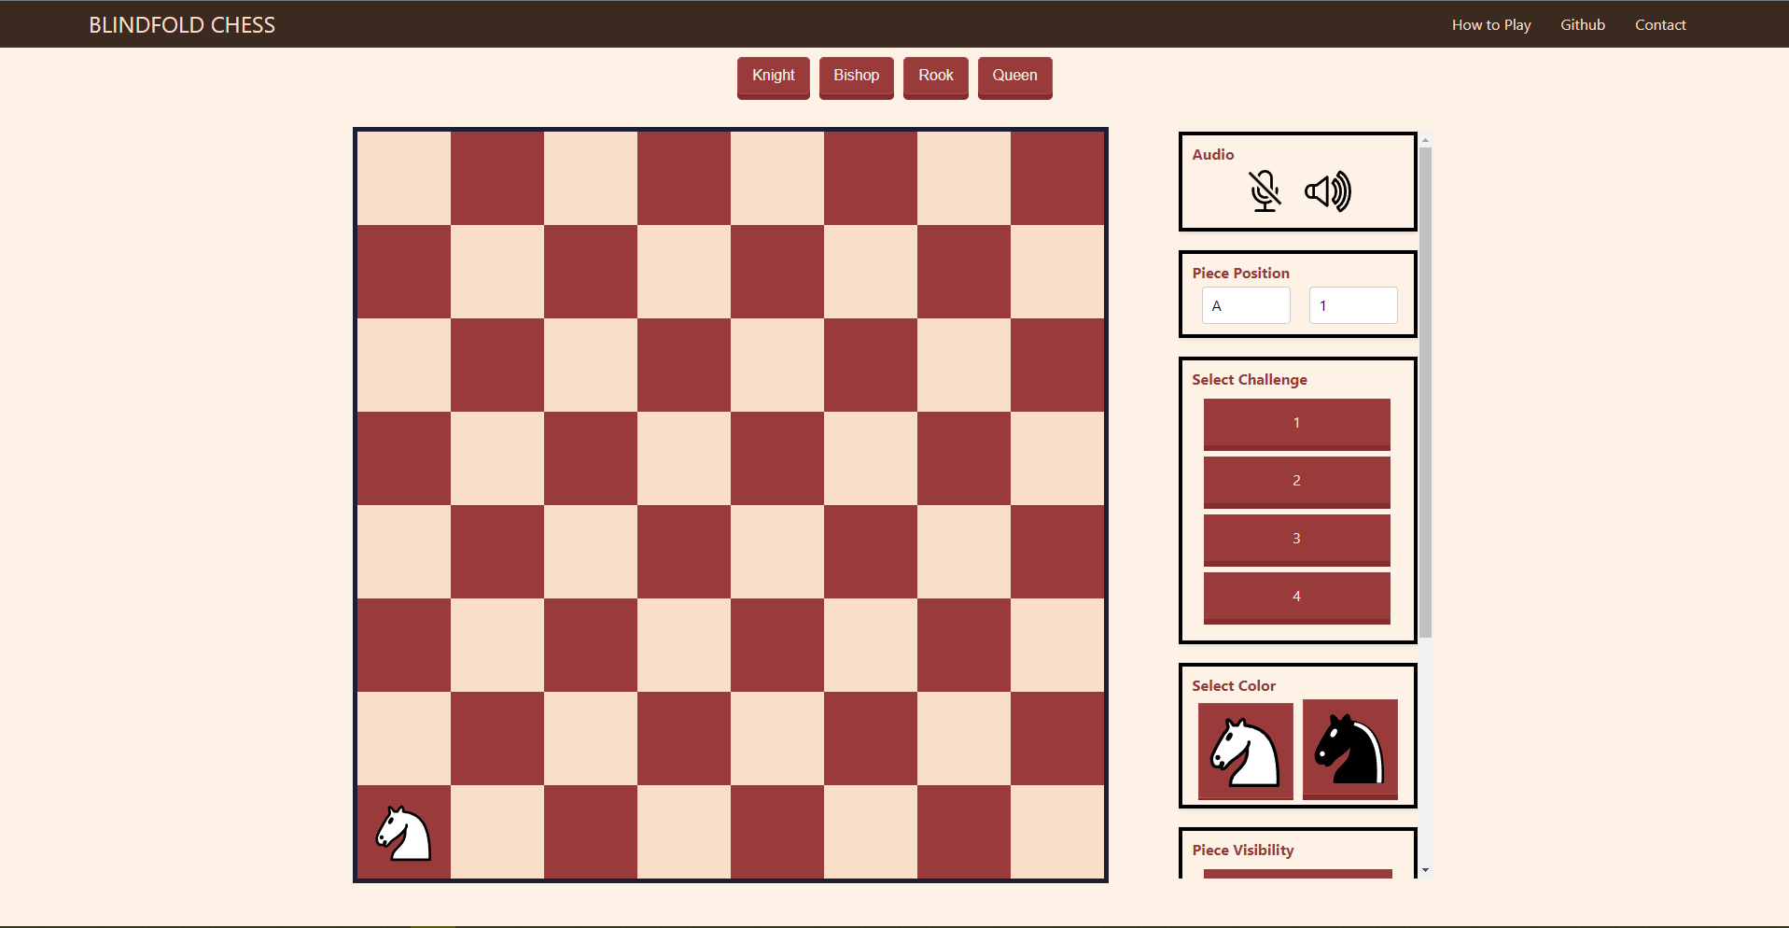Click the white knight piece on the board

click(402, 833)
